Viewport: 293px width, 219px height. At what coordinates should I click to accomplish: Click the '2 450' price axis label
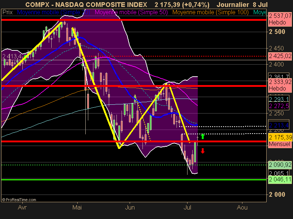click(x=276, y=49)
